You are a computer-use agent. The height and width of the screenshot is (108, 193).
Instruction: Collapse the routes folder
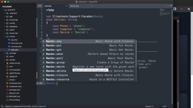[5, 37]
